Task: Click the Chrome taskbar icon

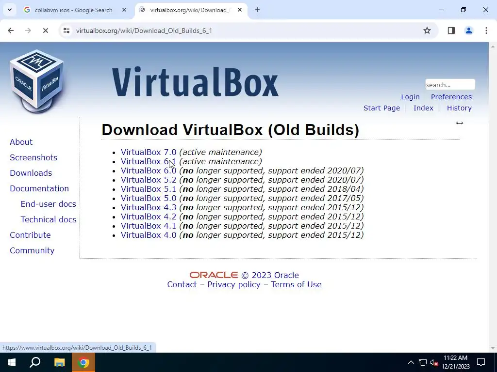Action: pos(83,362)
